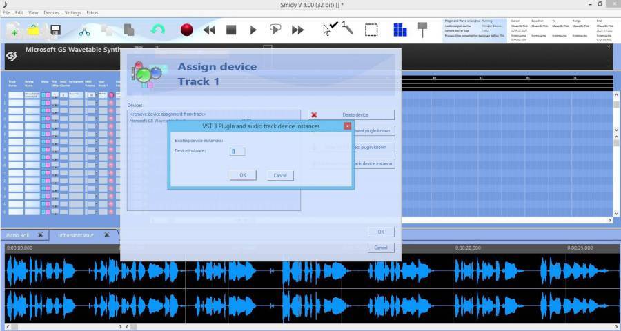Click the red Record button
This screenshot has width=621, height=331.
tap(186, 30)
